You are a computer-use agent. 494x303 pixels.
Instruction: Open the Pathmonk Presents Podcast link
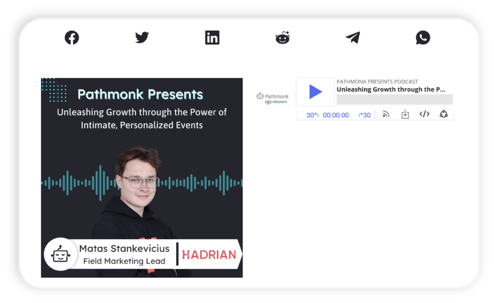(377, 82)
